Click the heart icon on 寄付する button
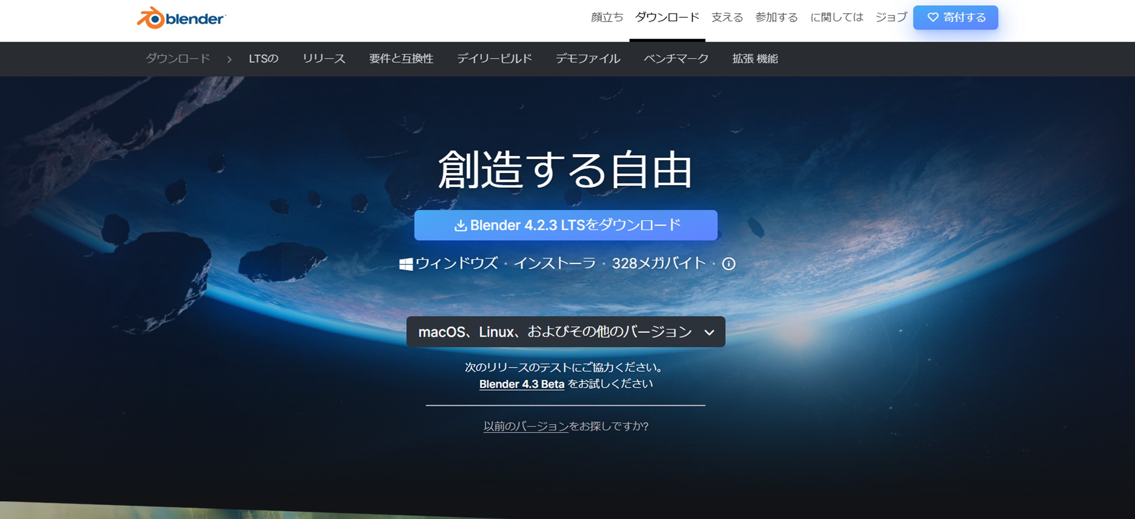 [x=932, y=17]
